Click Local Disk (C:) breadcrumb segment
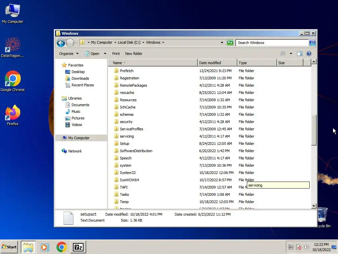Image resolution: width=338 pixels, height=254 pixels. pos(129,43)
